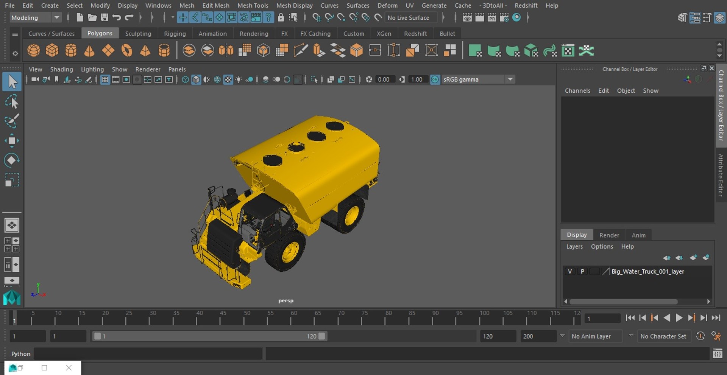Select the Select tool arrow

pos(12,82)
